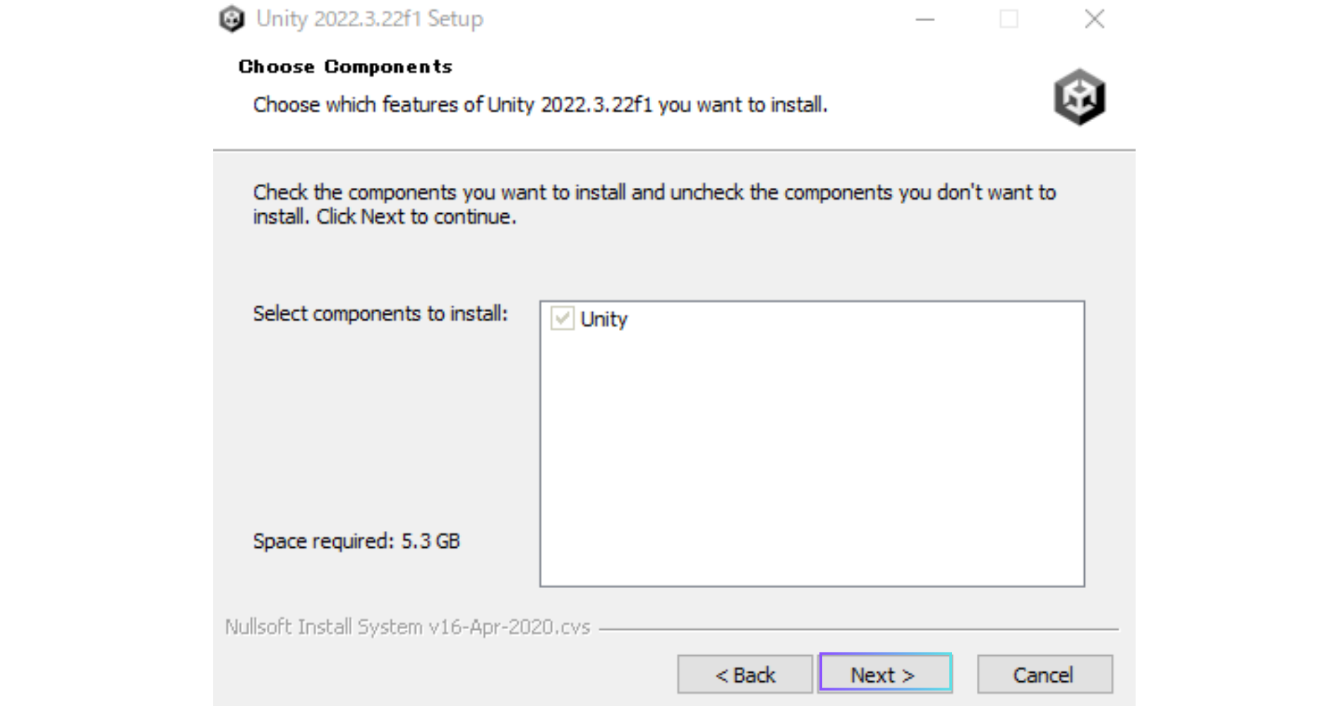
Task: Close the Unity Setup window
Action: [1094, 19]
